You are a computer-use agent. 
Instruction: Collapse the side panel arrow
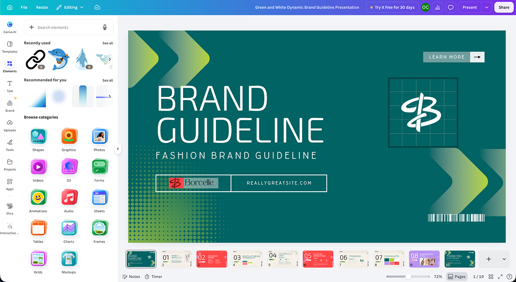click(x=118, y=149)
